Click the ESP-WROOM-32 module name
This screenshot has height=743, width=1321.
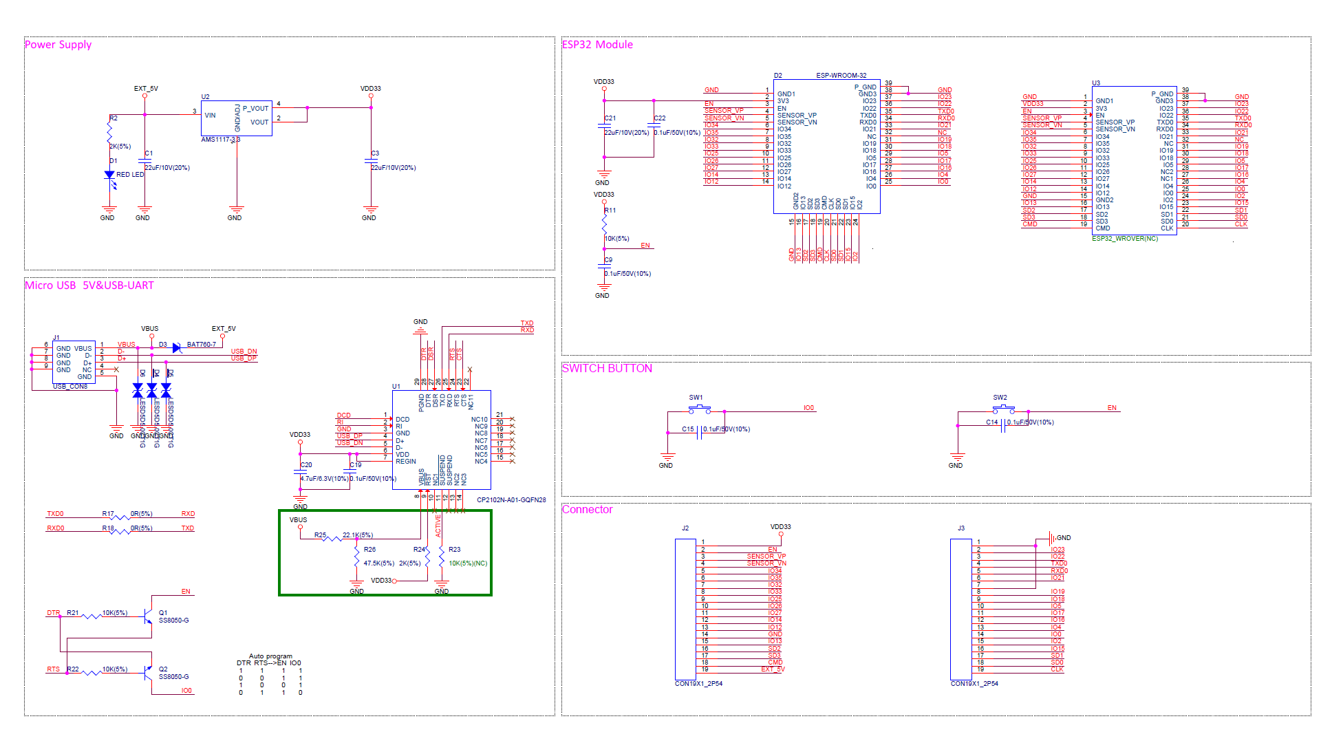841,76
